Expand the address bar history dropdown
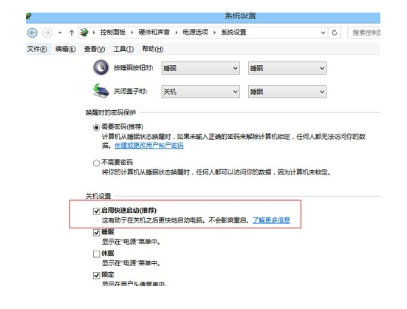The image size is (407, 309). tap(323, 33)
